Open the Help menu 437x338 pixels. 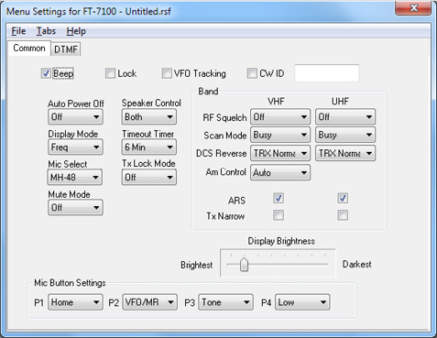[76, 31]
